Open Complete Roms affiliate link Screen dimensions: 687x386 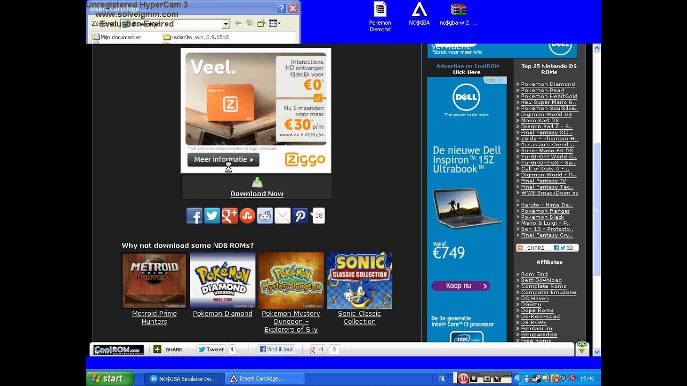(x=543, y=286)
